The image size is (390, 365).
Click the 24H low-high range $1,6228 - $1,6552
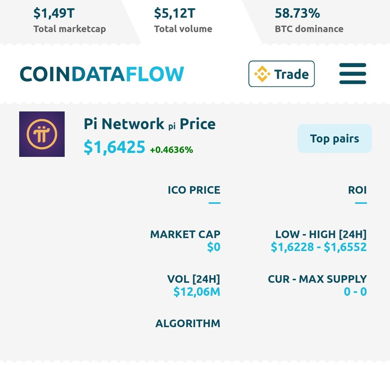pyautogui.click(x=318, y=247)
